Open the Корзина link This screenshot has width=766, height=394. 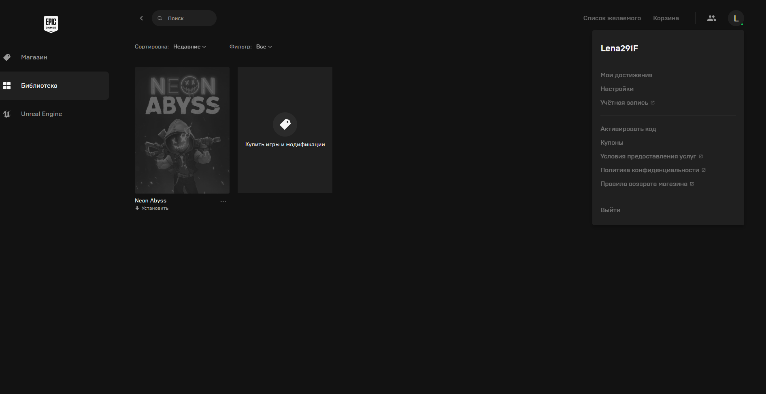click(666, 18)
